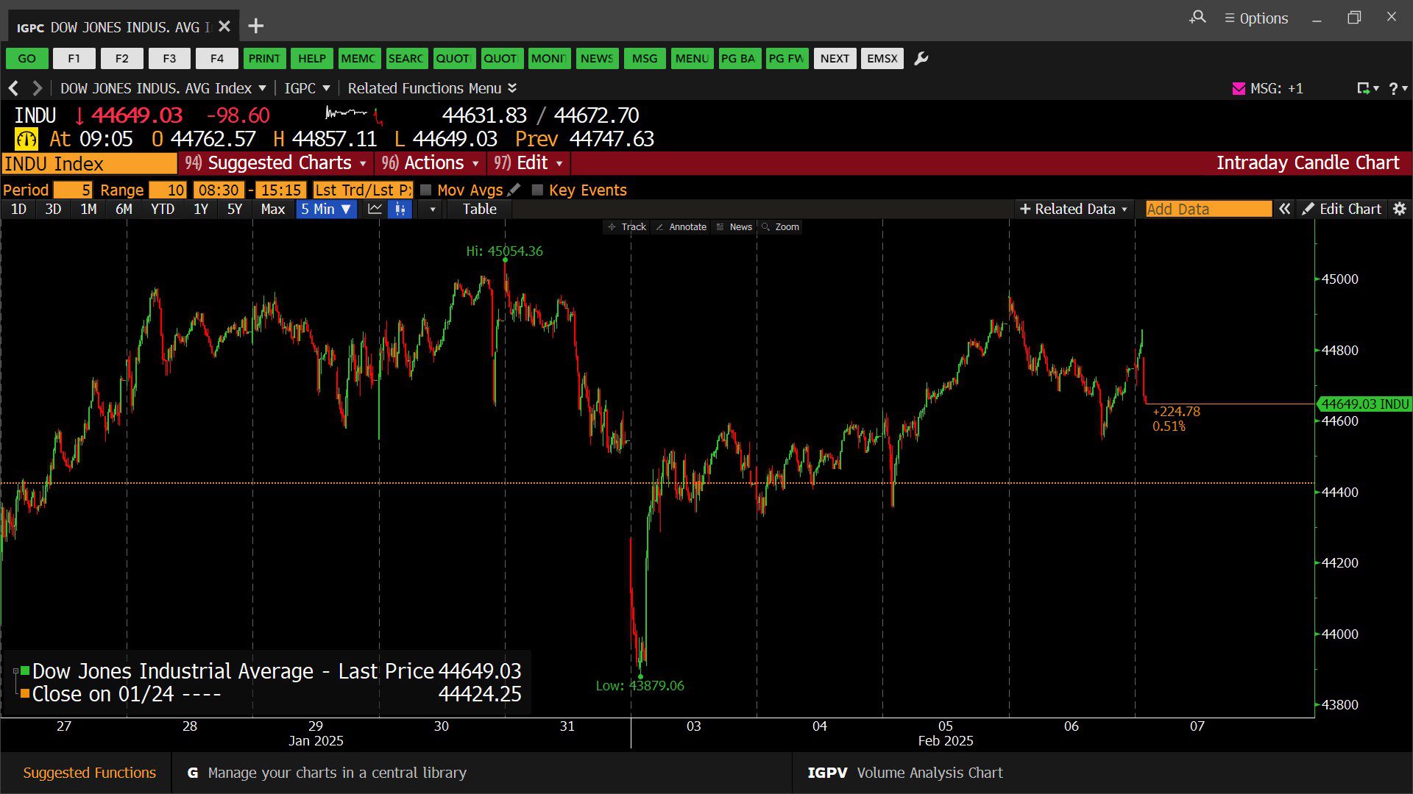Open the Actions menu
This screenshot has width=1413, height=794.
coord(431,163)
